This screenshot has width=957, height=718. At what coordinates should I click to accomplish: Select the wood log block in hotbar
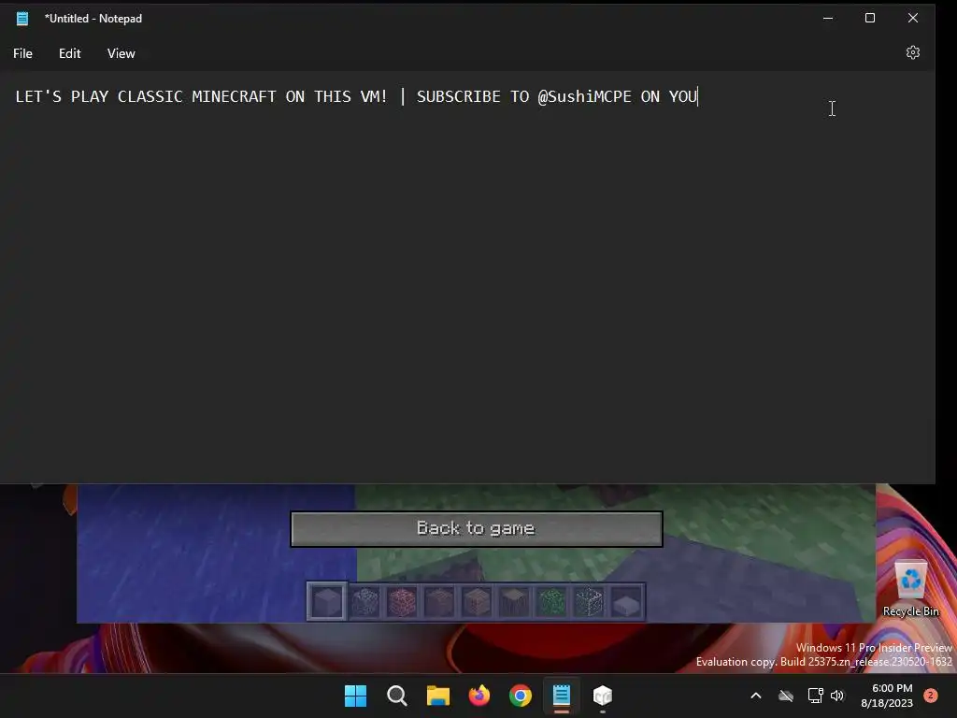514,602
